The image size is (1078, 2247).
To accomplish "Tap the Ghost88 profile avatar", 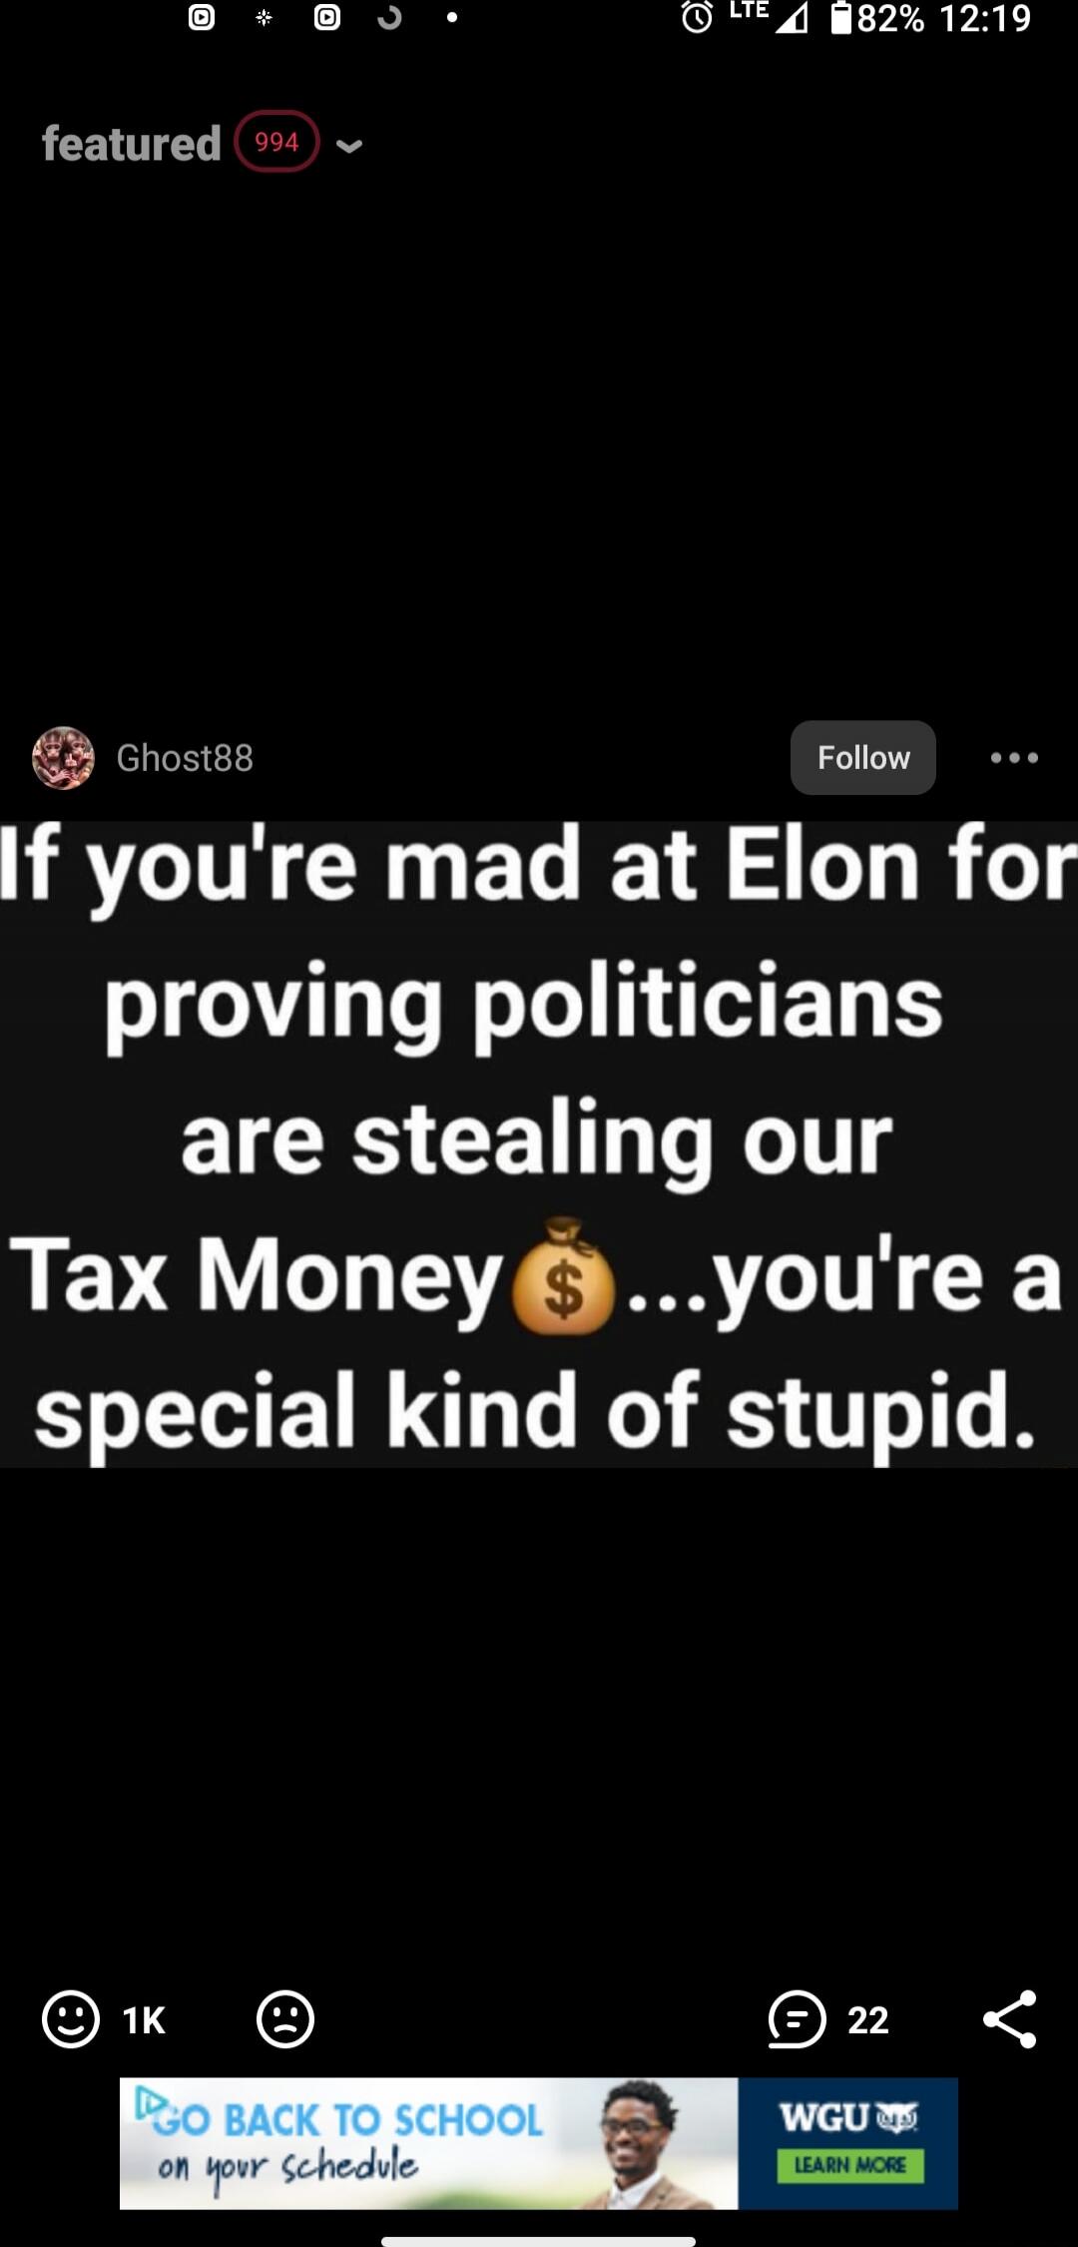I will click(64, 758).
